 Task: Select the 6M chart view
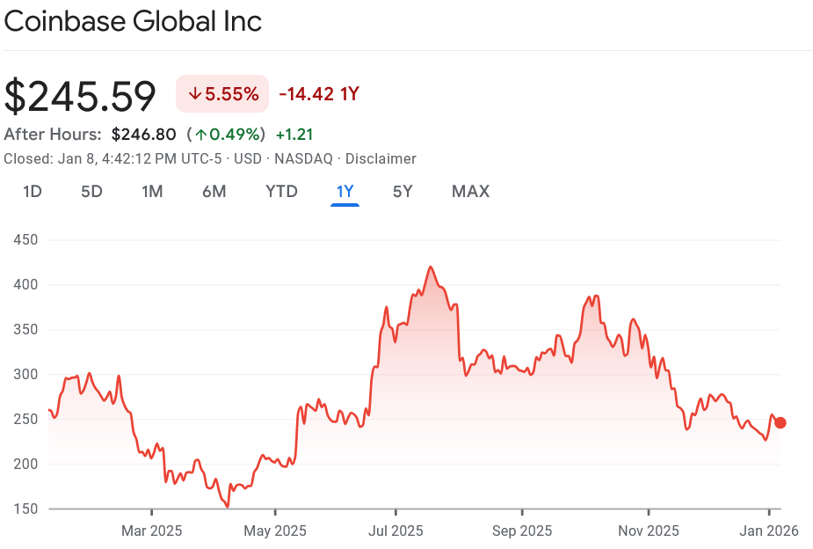point(214,191)
